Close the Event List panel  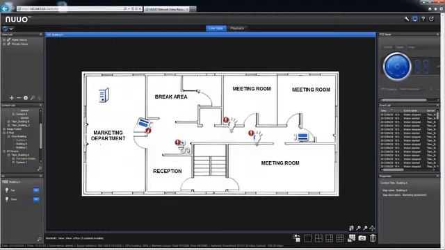point(437,105)
